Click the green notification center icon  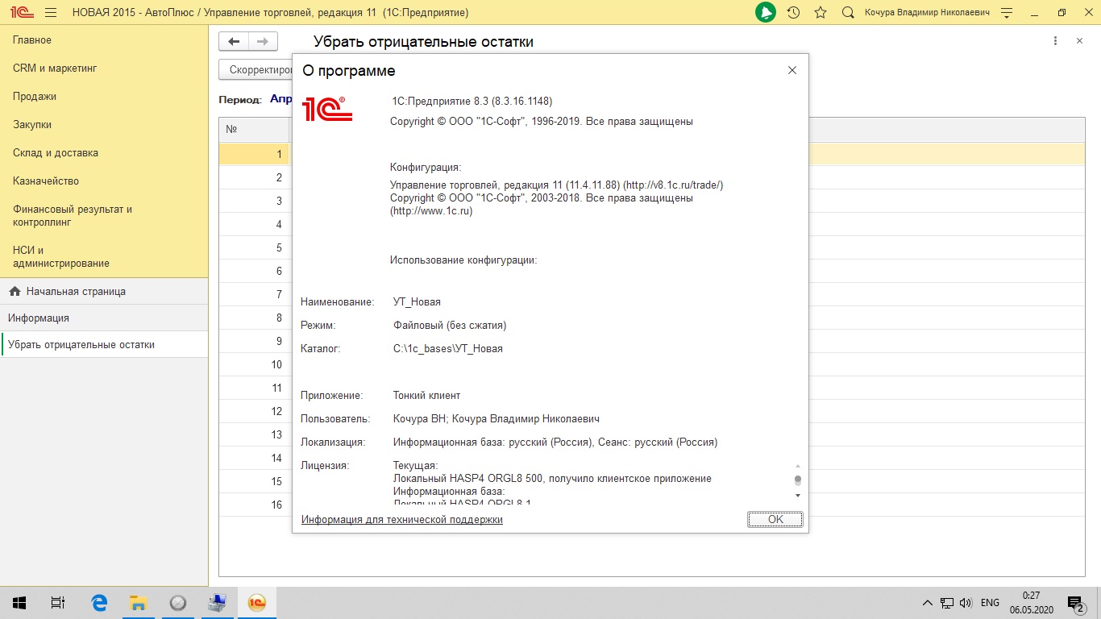[x=765, y=12]
